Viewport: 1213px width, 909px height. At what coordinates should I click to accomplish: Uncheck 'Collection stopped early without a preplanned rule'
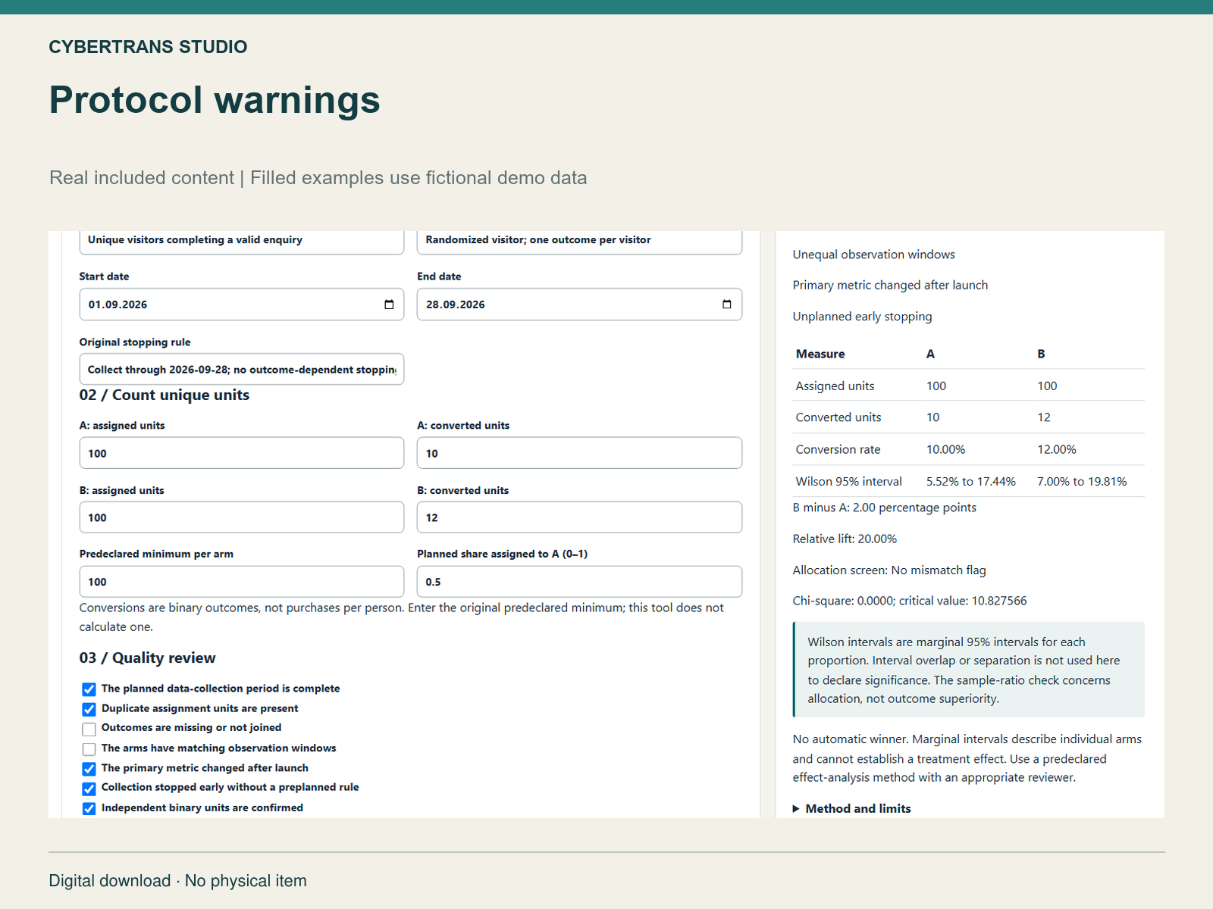point(89,789)
